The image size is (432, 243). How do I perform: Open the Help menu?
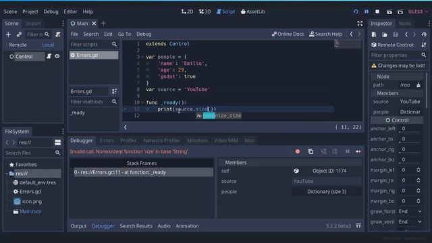click(x=88, y=11)
